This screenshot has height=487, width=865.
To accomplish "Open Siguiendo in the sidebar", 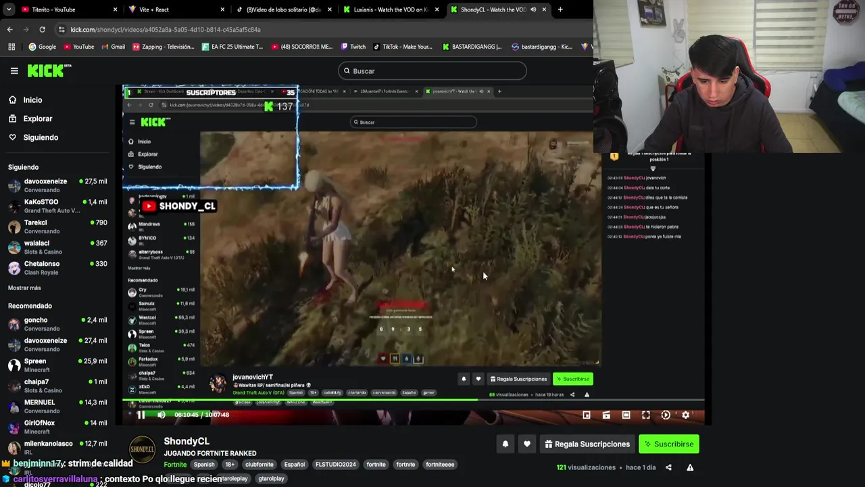I will click(x=33, y=137).
